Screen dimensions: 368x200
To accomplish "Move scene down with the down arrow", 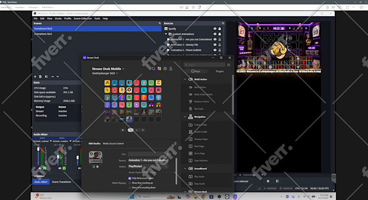I will (57, 76).
